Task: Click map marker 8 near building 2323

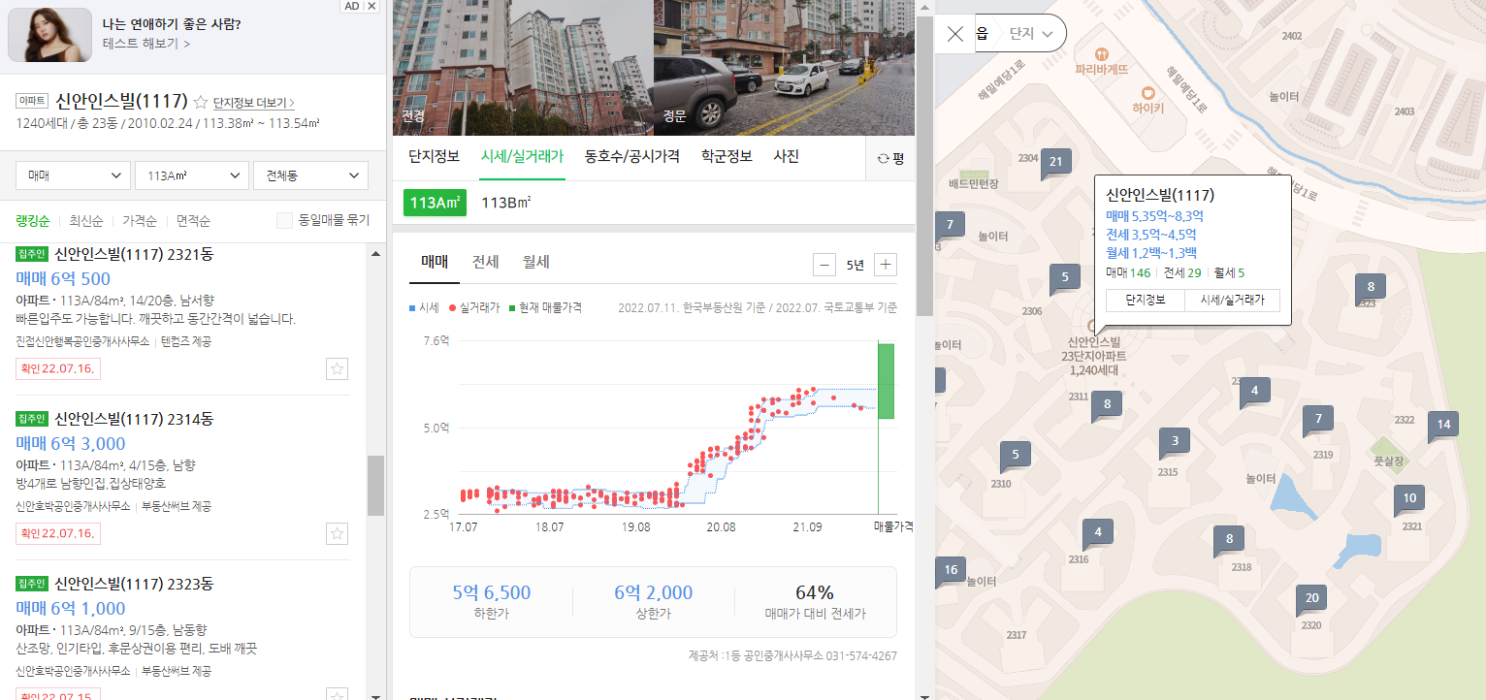Action: point(1371,288)
